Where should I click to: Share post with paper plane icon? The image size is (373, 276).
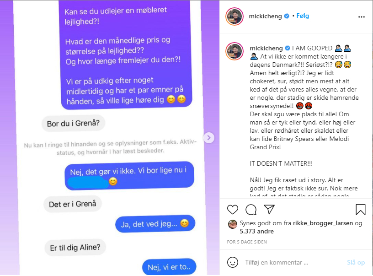(269, 209)
